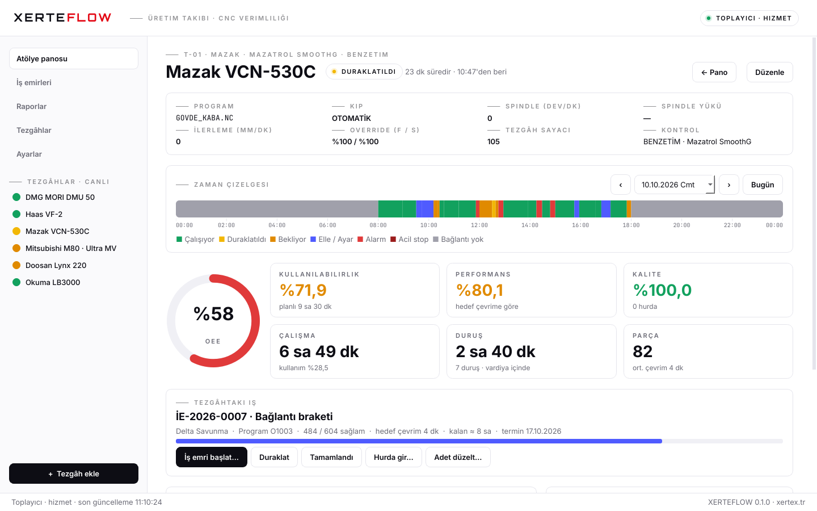Click Duraklatıldı yellow legend swatch
The width and height of the screenshot is (817, 511).
tap(222, 240)
